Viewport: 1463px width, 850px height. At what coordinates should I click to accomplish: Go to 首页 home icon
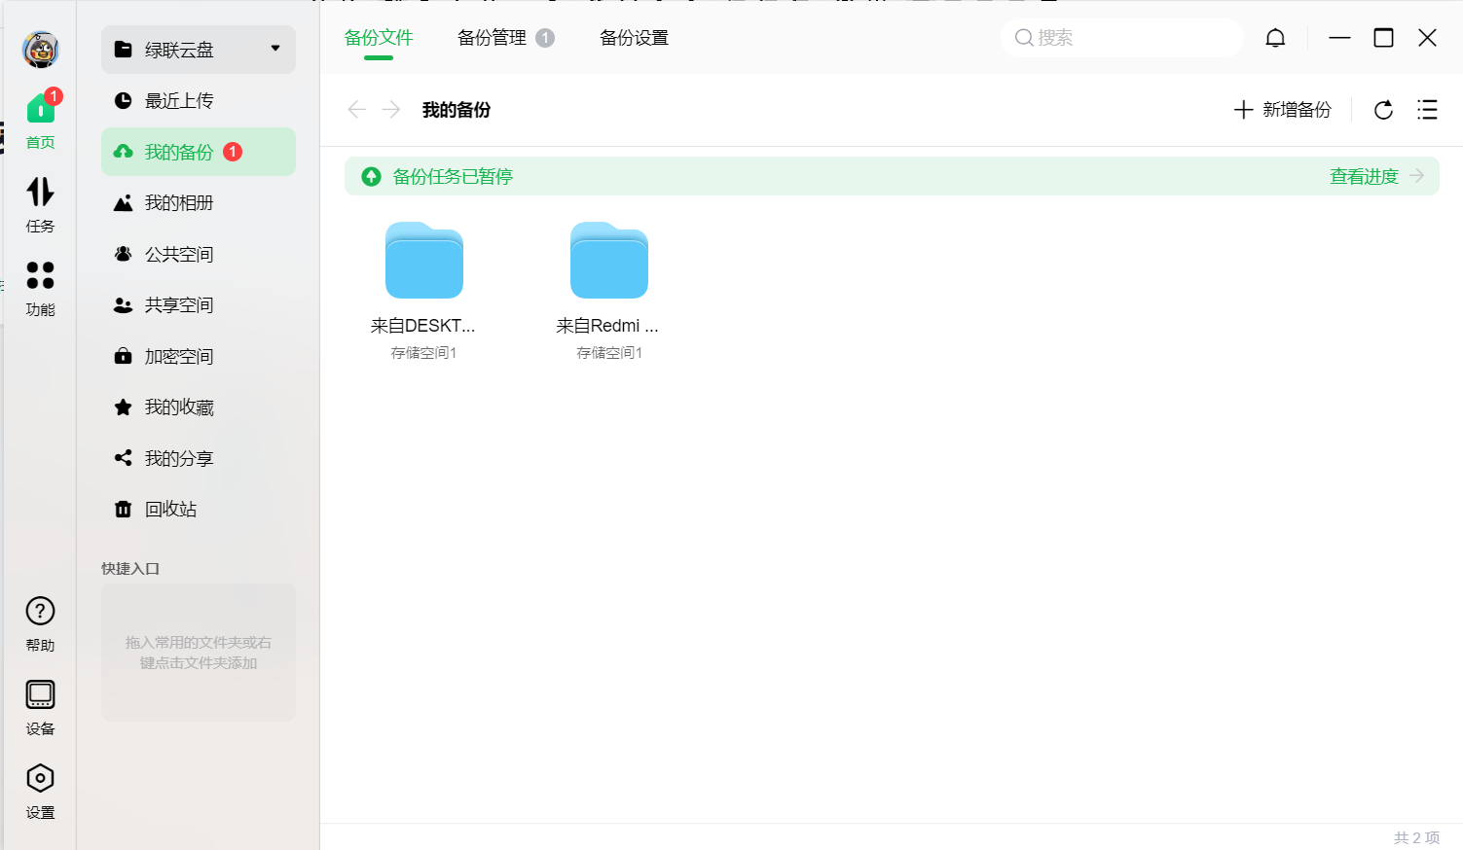click(x=40, y=121)
